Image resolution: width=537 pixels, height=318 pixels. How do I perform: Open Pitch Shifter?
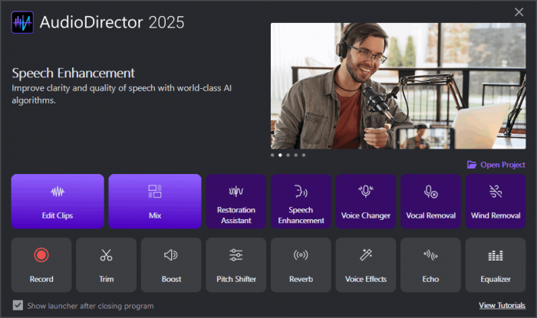(x=236, y=265)
